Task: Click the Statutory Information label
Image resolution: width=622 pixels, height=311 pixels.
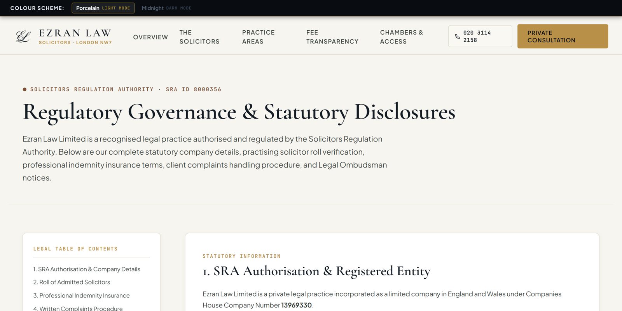Action: 241,256
